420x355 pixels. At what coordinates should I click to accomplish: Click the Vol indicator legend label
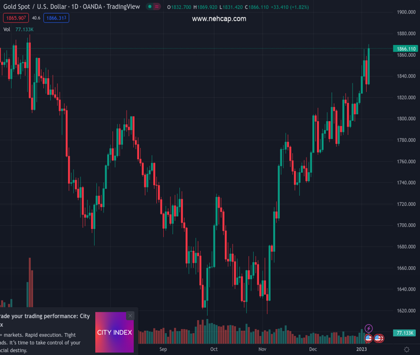7,29
